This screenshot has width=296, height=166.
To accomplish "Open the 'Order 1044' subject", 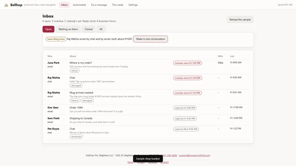I will click(x=76, y=107).
